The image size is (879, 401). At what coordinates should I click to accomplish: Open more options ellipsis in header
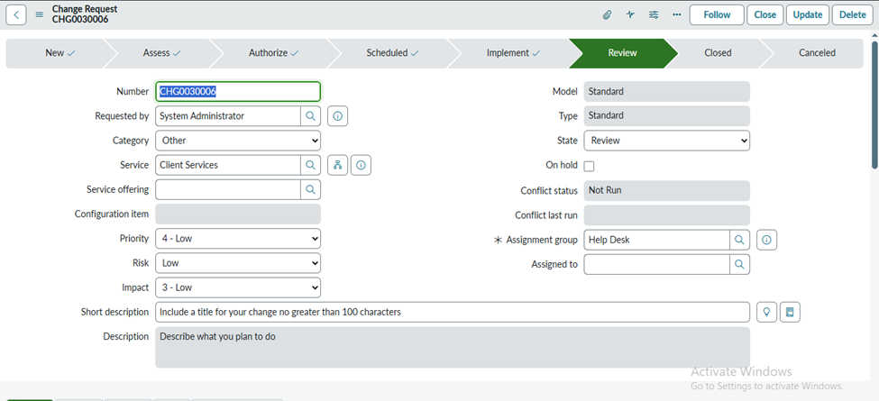(676, 15)
